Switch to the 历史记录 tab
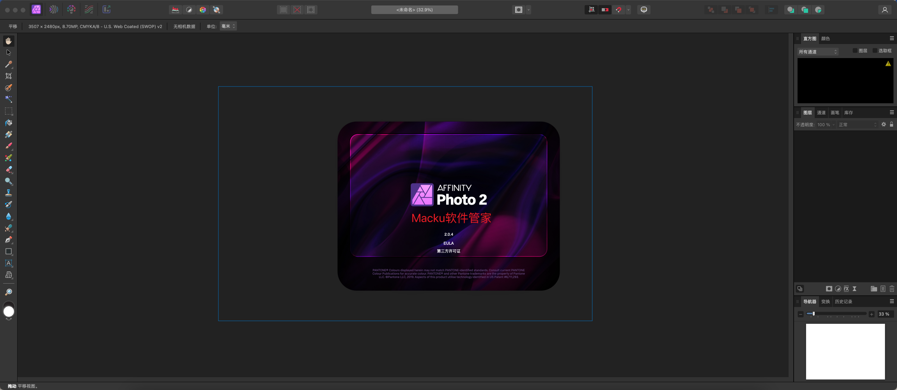Image resolution: width=897 pixels, height=390 pixels. pyautogui.click(x=844, y=302)
